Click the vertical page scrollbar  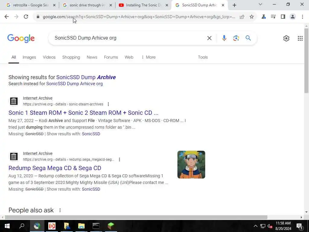pos(306,61)
